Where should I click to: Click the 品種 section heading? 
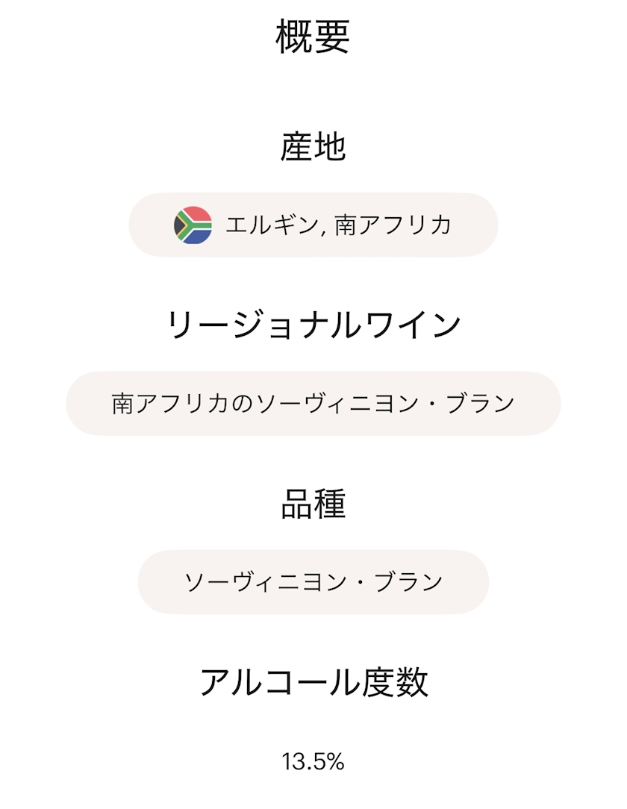pyautogui.click(x=313, y=505)
